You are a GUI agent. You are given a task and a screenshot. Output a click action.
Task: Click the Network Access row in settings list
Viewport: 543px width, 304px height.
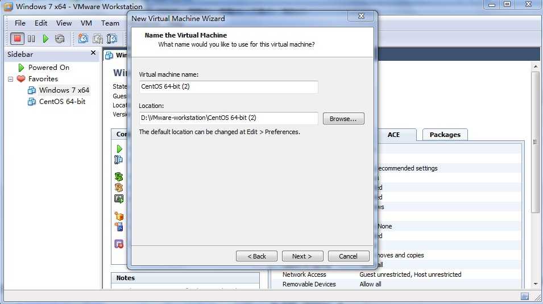coord(397,274)
